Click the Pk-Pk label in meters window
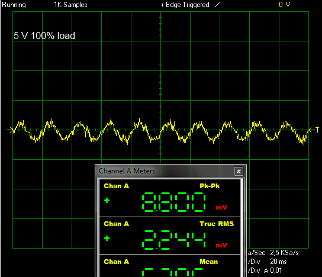 (210, 186)
